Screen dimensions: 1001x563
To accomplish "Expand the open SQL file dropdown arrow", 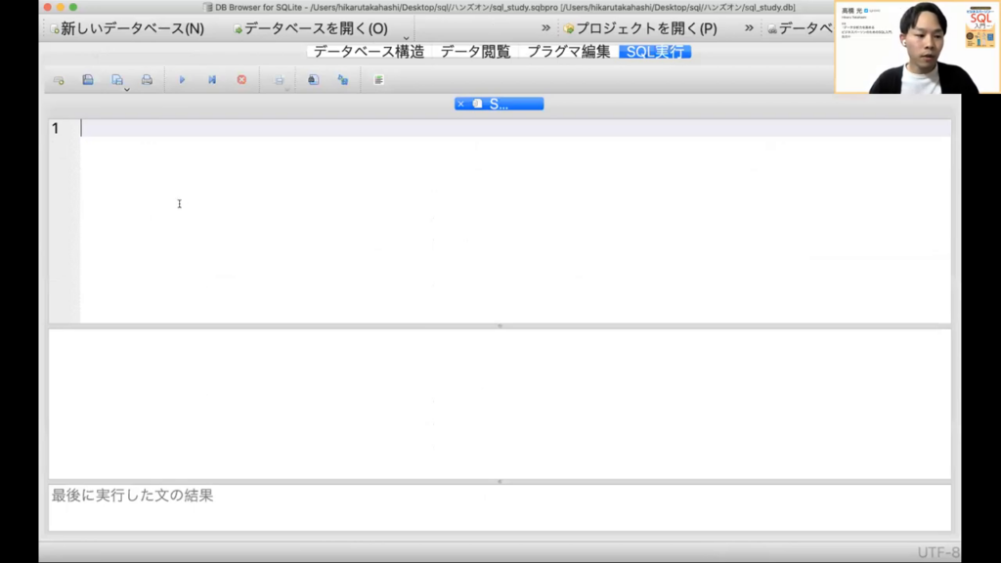I will (x=127, y=90).
